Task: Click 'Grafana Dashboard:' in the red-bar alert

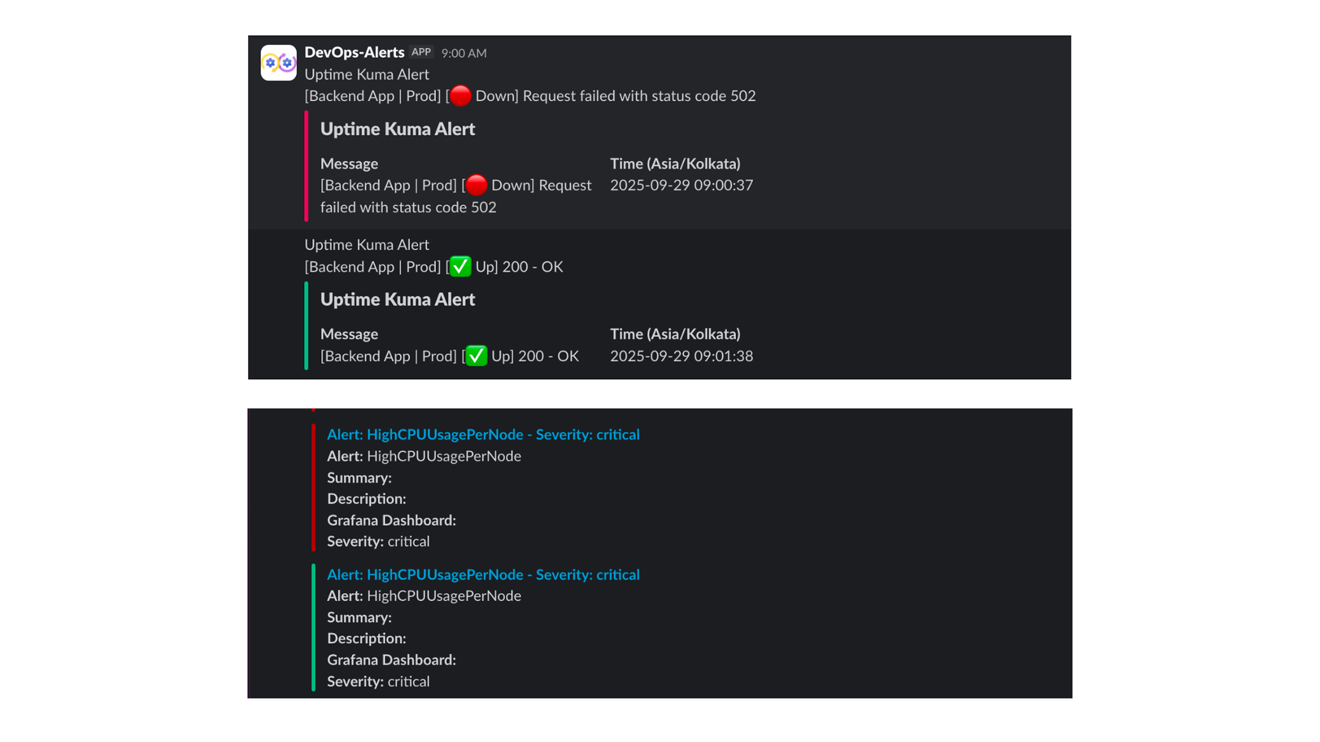Action: click(392, 520)
